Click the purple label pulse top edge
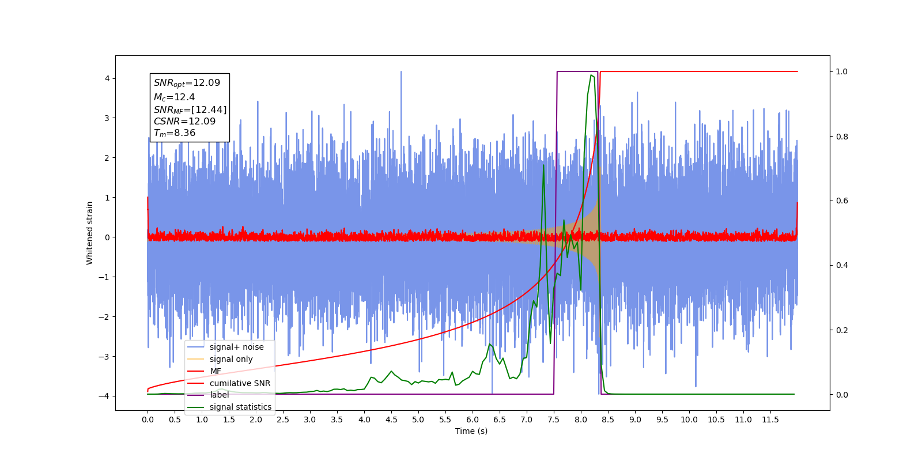The height and width of the screenshot is (461, 922). [577, 71]
